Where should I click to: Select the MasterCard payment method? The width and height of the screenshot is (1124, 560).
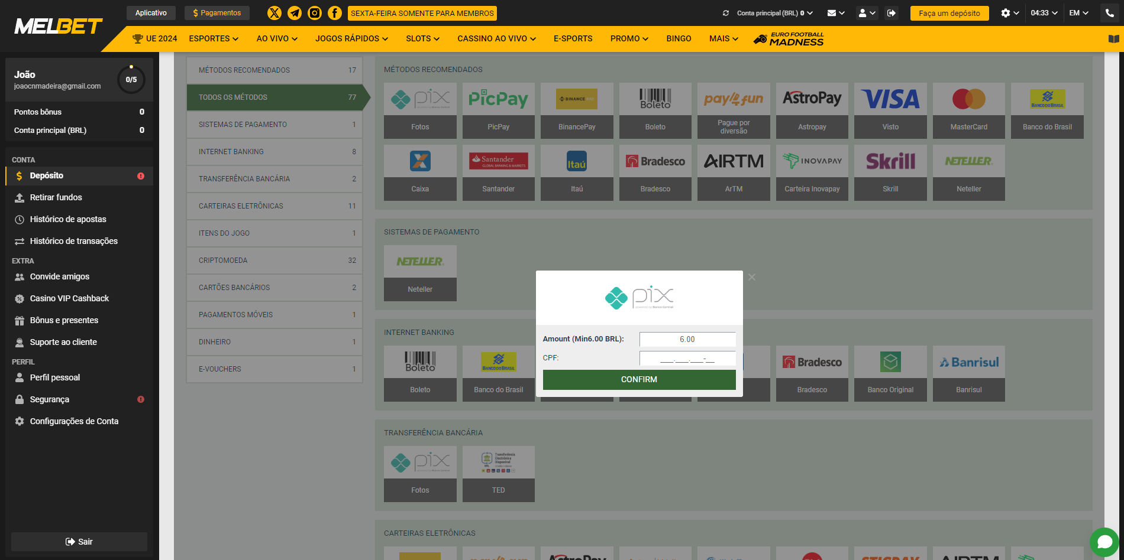coord(969,110)
